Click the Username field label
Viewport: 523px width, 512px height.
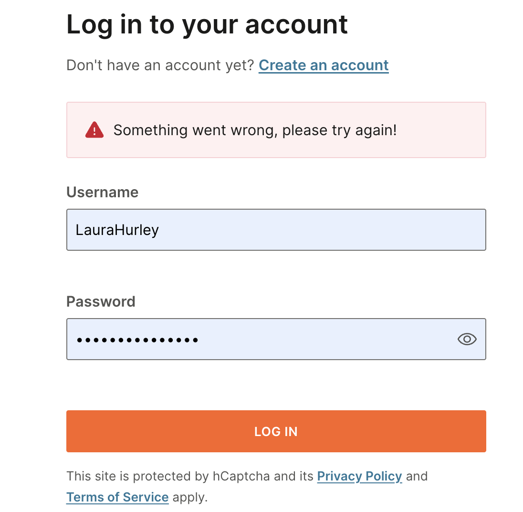coord(102,192)
